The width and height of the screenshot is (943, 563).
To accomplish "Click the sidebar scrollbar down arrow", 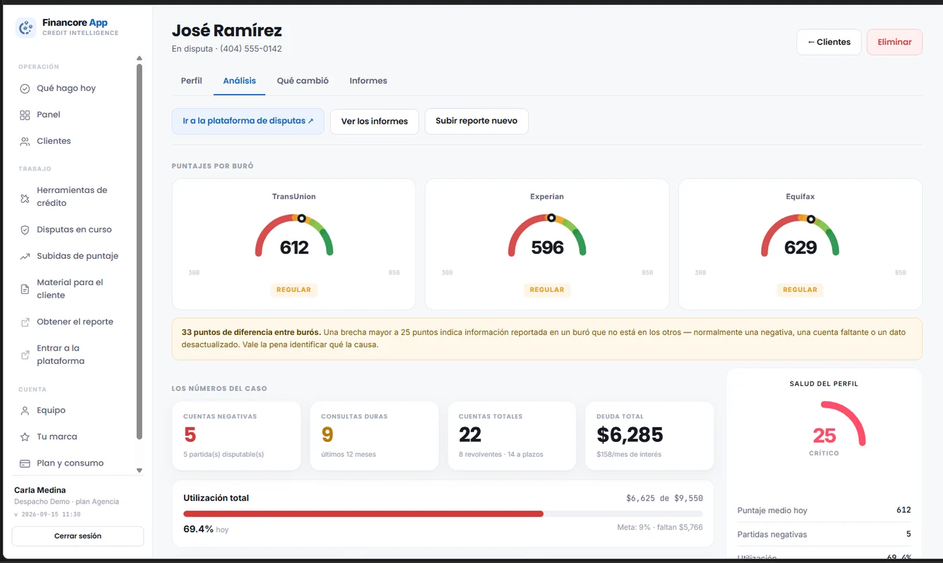I will pyautogui.click(x=139, y=470).
